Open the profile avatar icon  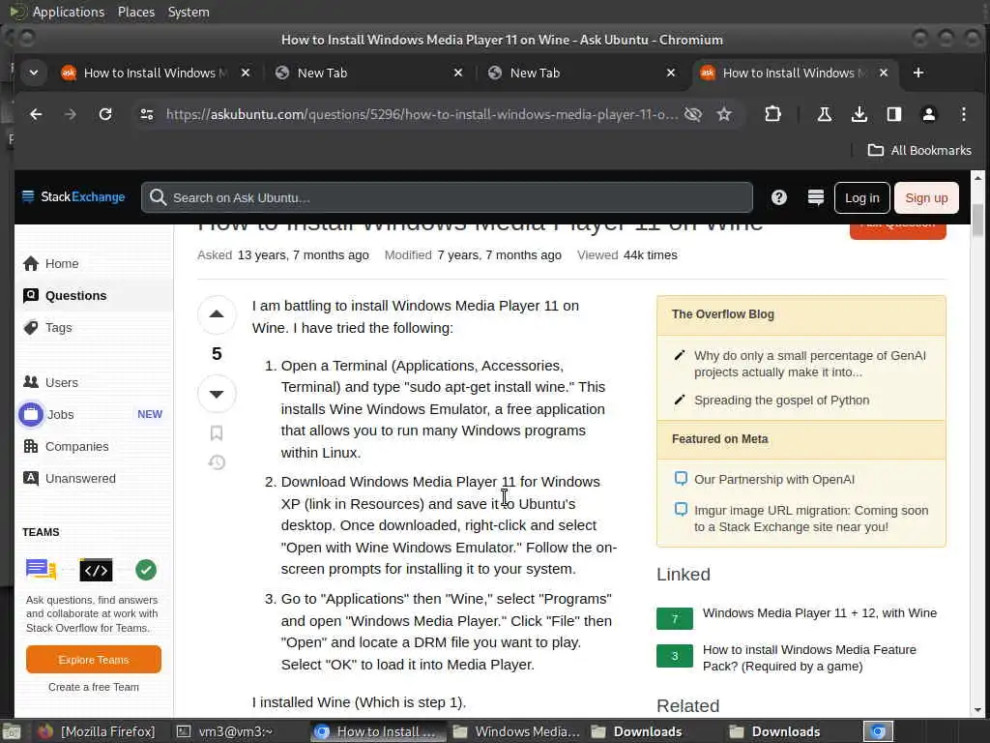click(929, 114)
